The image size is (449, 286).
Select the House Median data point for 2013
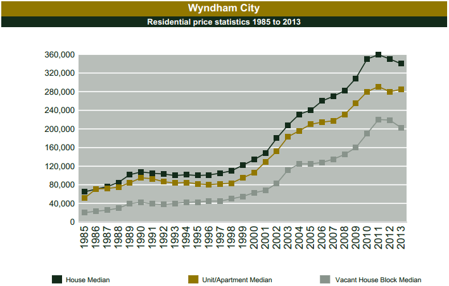401,63
